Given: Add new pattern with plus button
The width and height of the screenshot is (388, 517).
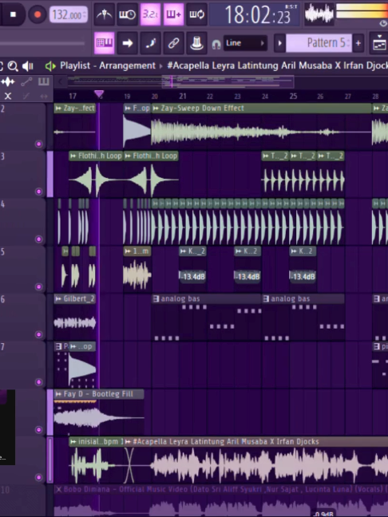Looking at the screenshot, I should [358, 43].
